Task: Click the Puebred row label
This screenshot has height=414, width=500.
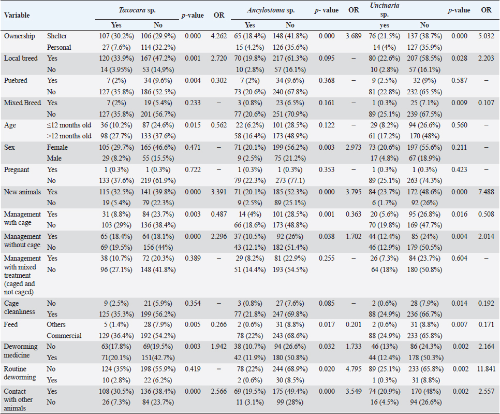Action: (16, 81)
